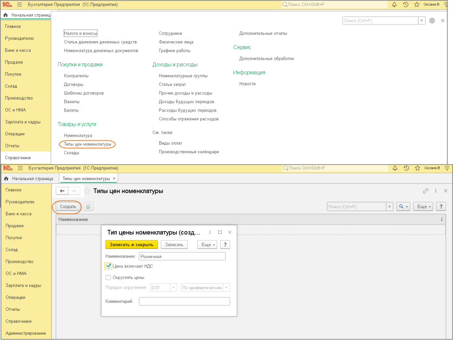Open Администрирование section in sidebar
This screenshot has height=340, width=453.
pos(26,333)
